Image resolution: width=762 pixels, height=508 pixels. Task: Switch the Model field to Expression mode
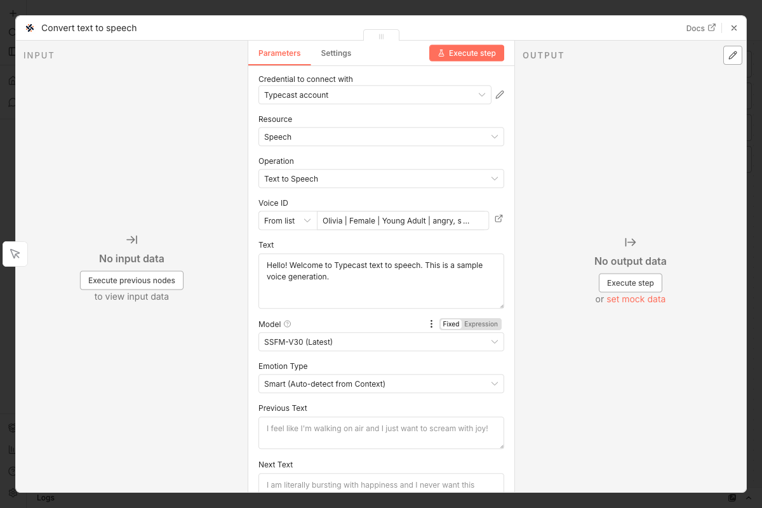click(x=481, y=324)
